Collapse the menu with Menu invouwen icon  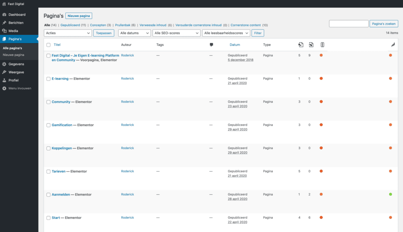pos(4,88)
